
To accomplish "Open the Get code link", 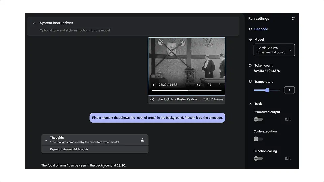I will pyautogui.click(x=261, y=29).
